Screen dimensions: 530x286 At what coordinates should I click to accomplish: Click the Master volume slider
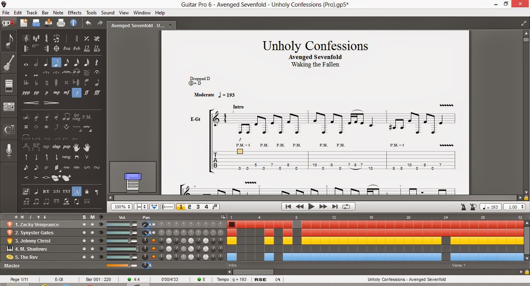click(x=121, y=265)
